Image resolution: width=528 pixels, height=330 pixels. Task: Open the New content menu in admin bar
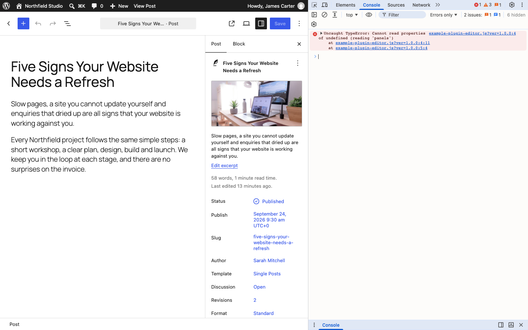[x=119, y=6]
